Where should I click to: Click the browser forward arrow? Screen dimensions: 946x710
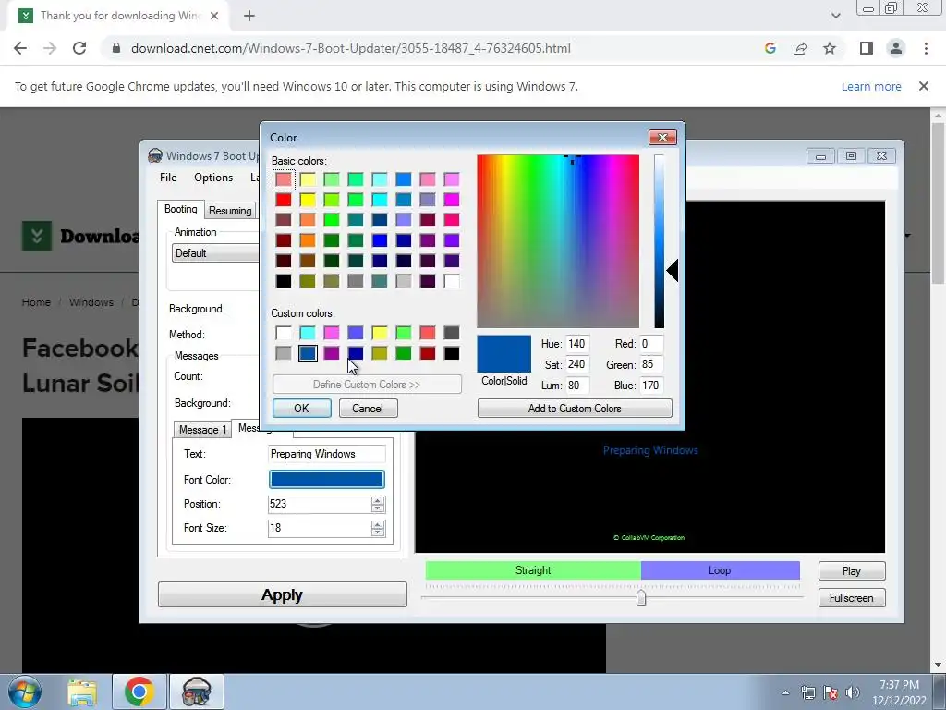pyautogui.click(x=50, y=48)
